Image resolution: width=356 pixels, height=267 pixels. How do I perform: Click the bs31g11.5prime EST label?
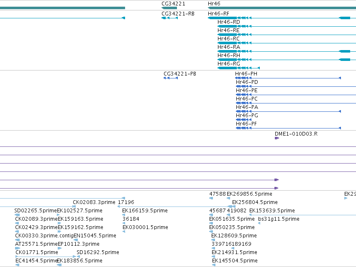(279, 219)
